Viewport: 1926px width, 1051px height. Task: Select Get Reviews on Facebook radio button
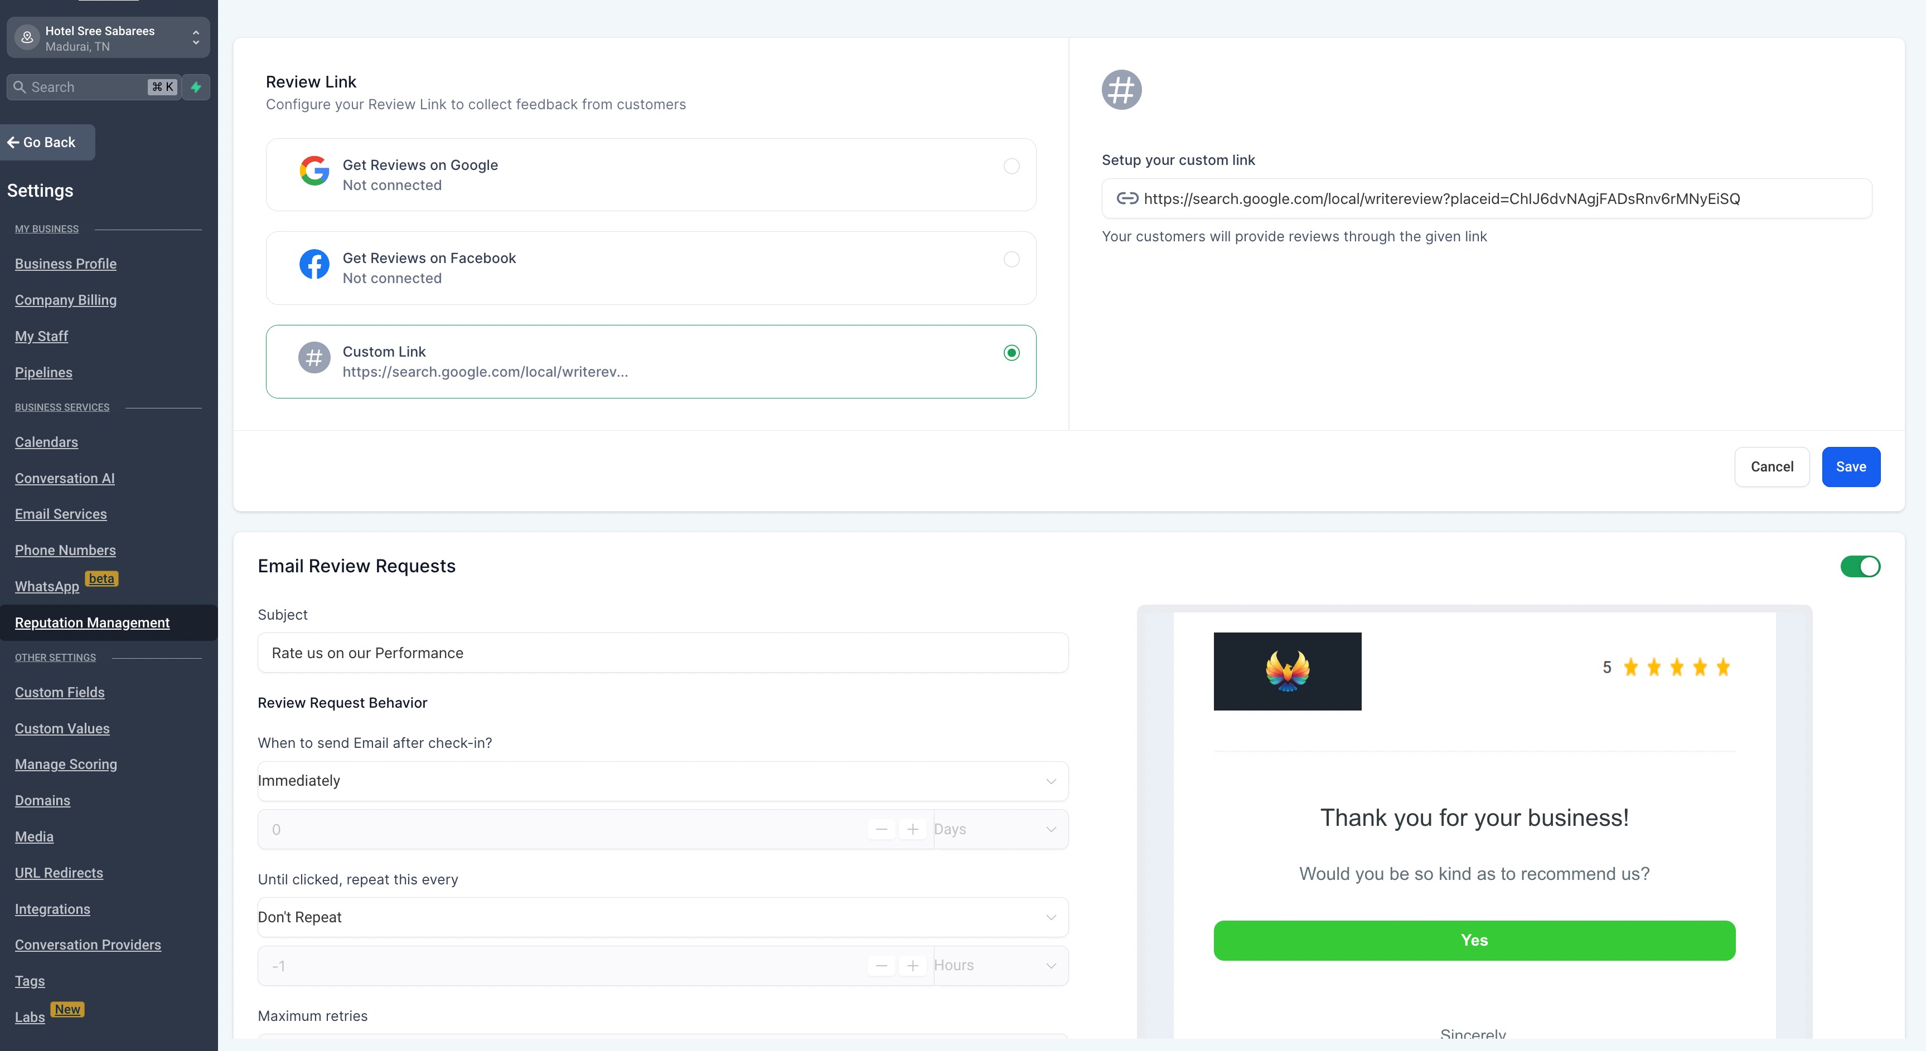[1011, 259]
